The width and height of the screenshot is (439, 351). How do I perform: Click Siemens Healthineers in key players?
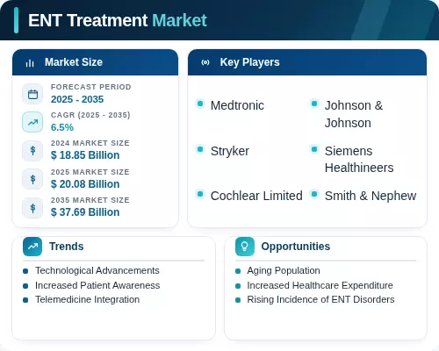pos(359,160)
